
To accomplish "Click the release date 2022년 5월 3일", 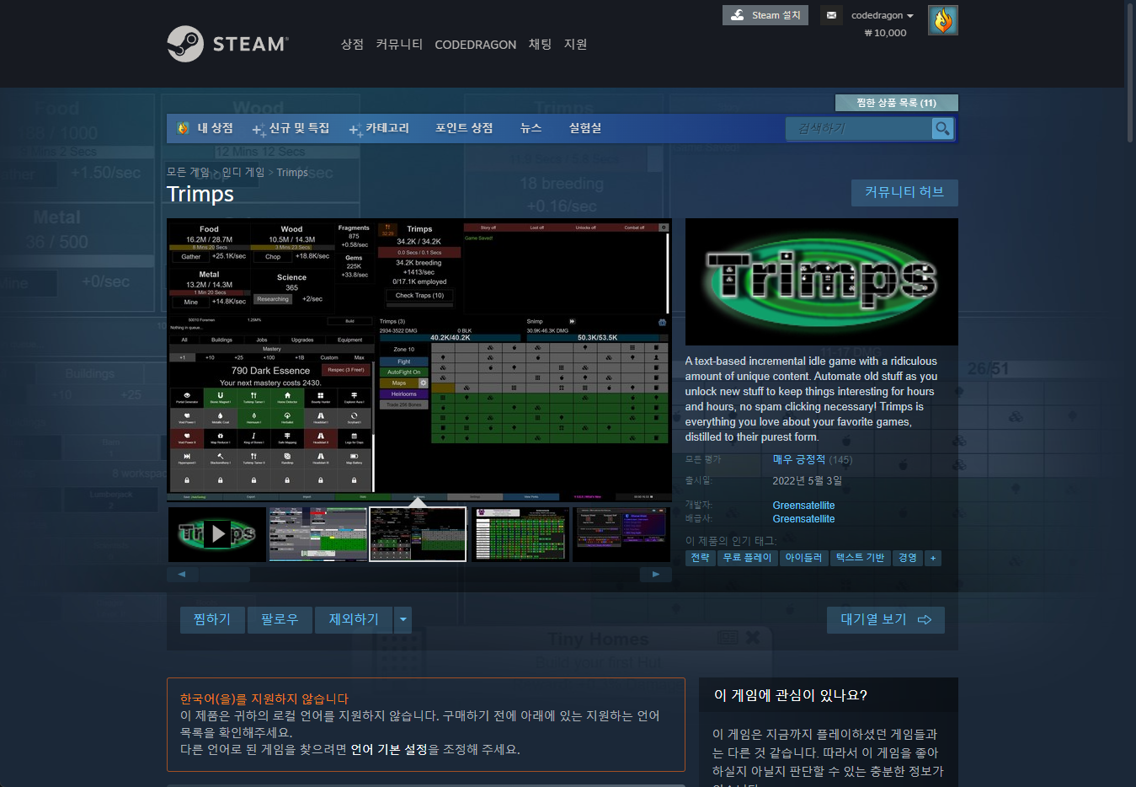I will [807, 481].
